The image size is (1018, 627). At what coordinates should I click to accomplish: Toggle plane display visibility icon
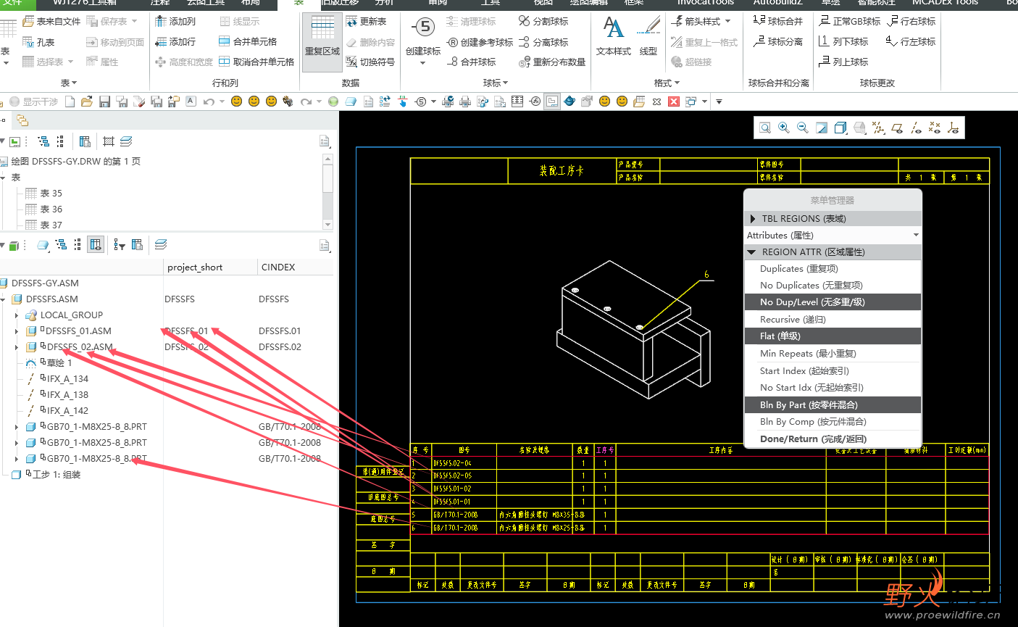[x=897, y=128]
